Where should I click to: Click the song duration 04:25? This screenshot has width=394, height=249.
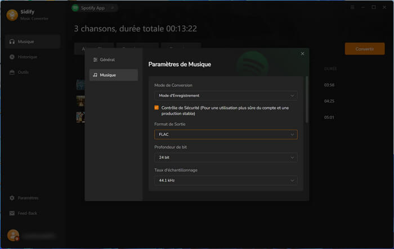pos(329,101)
